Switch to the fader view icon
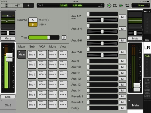The image size is (151, 113). point(18,5)
